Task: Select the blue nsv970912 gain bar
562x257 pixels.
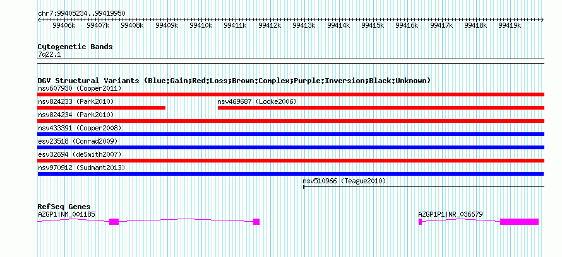Action: [290, 174]
